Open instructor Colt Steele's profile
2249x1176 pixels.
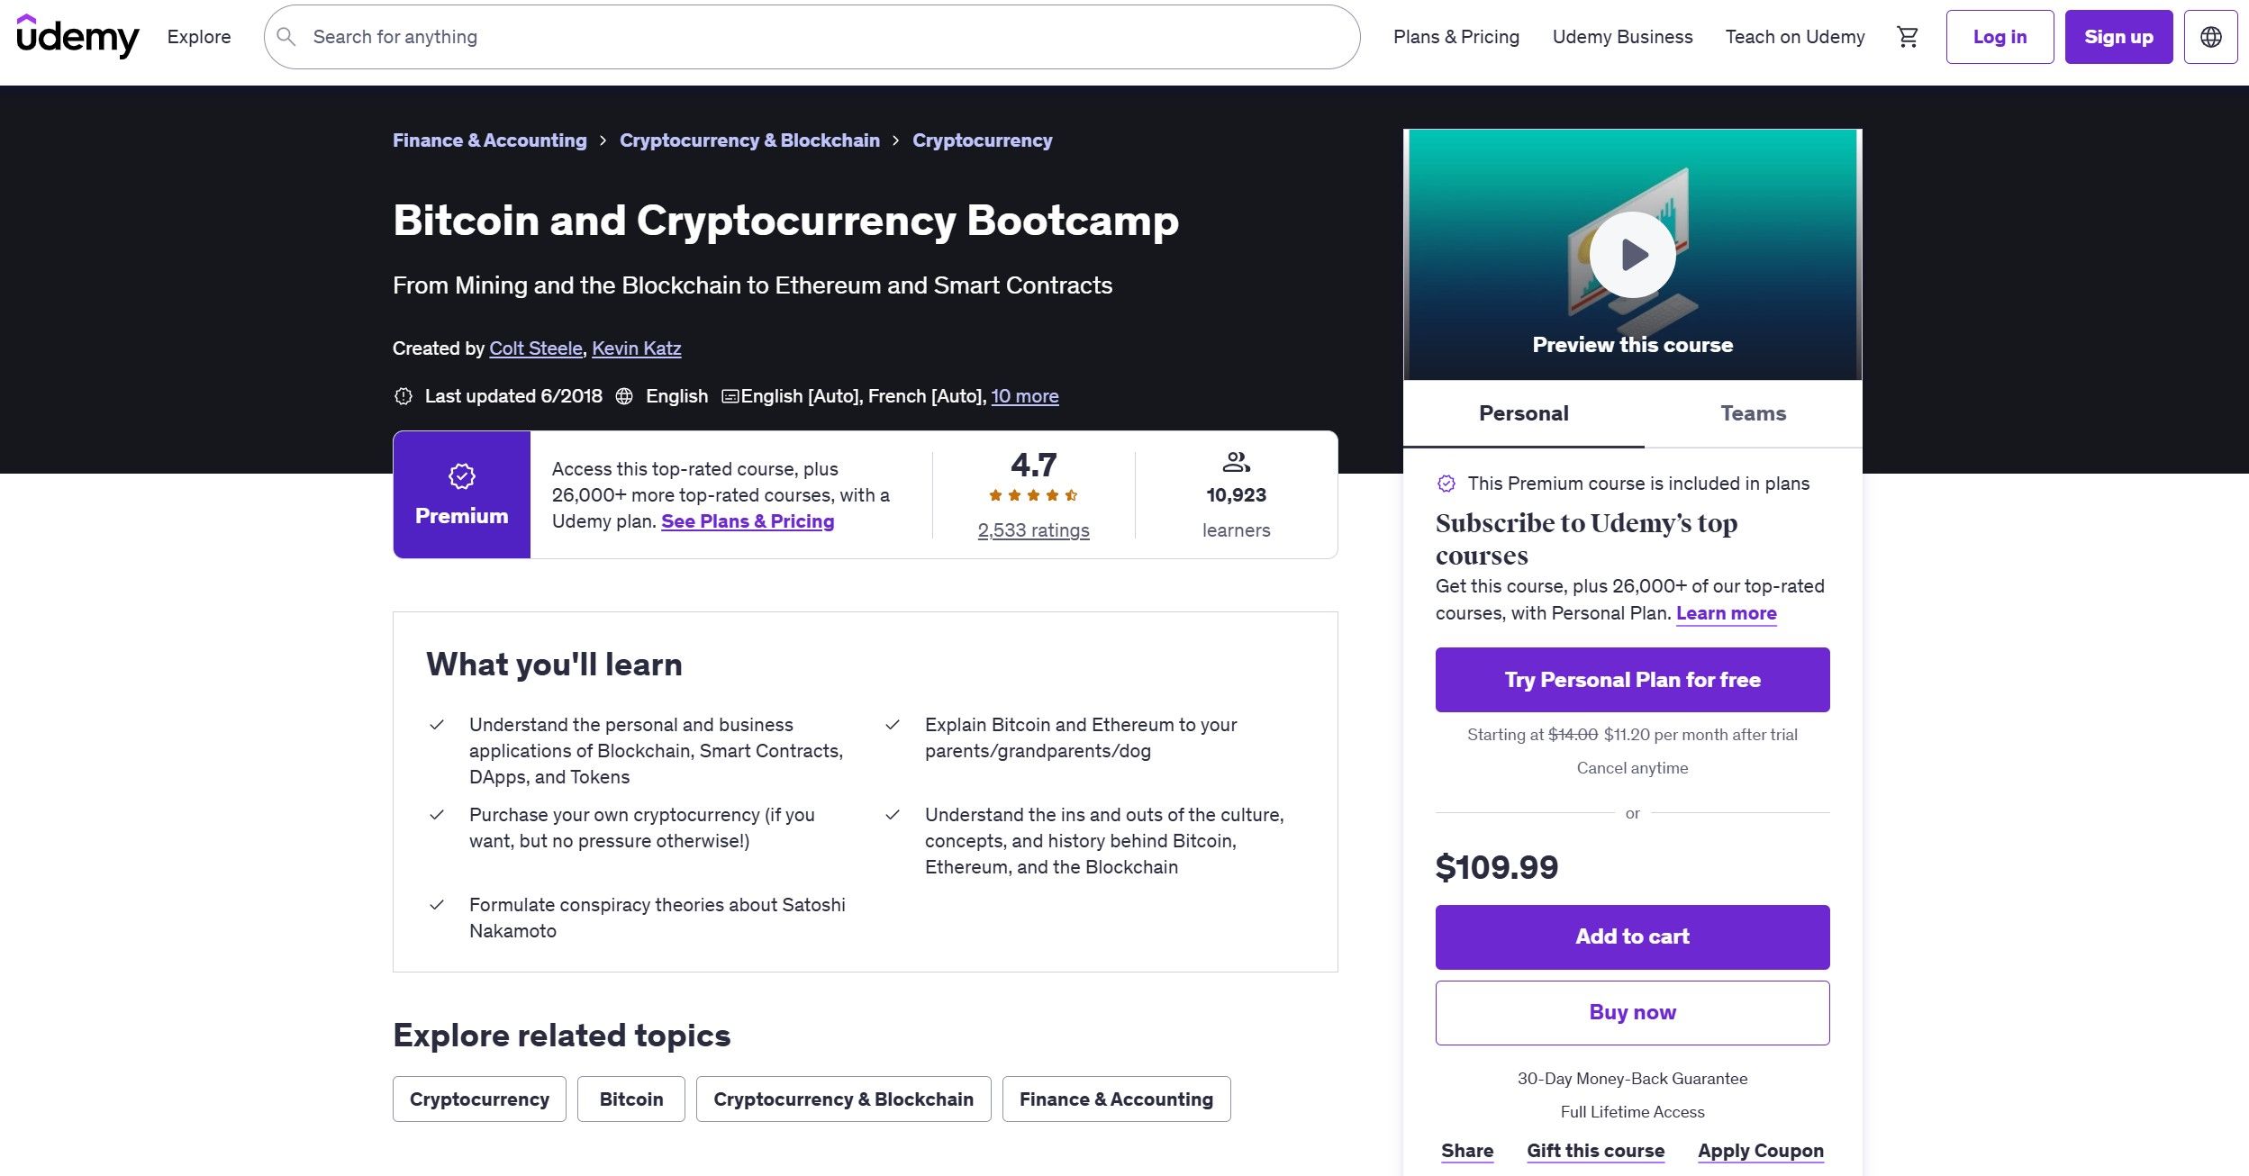(x=536, y=348)
